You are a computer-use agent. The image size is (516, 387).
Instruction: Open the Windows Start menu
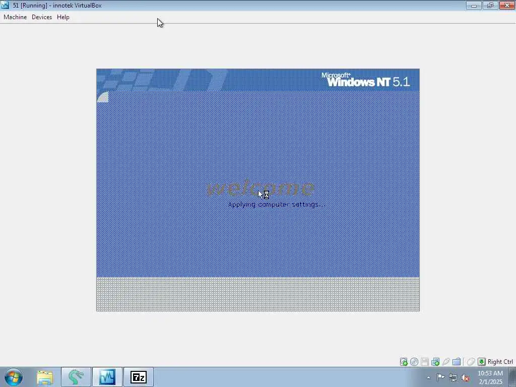point(14,377)
